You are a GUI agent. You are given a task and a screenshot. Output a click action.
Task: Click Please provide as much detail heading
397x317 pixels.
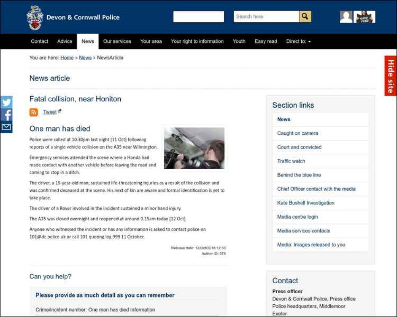(105, 295)
